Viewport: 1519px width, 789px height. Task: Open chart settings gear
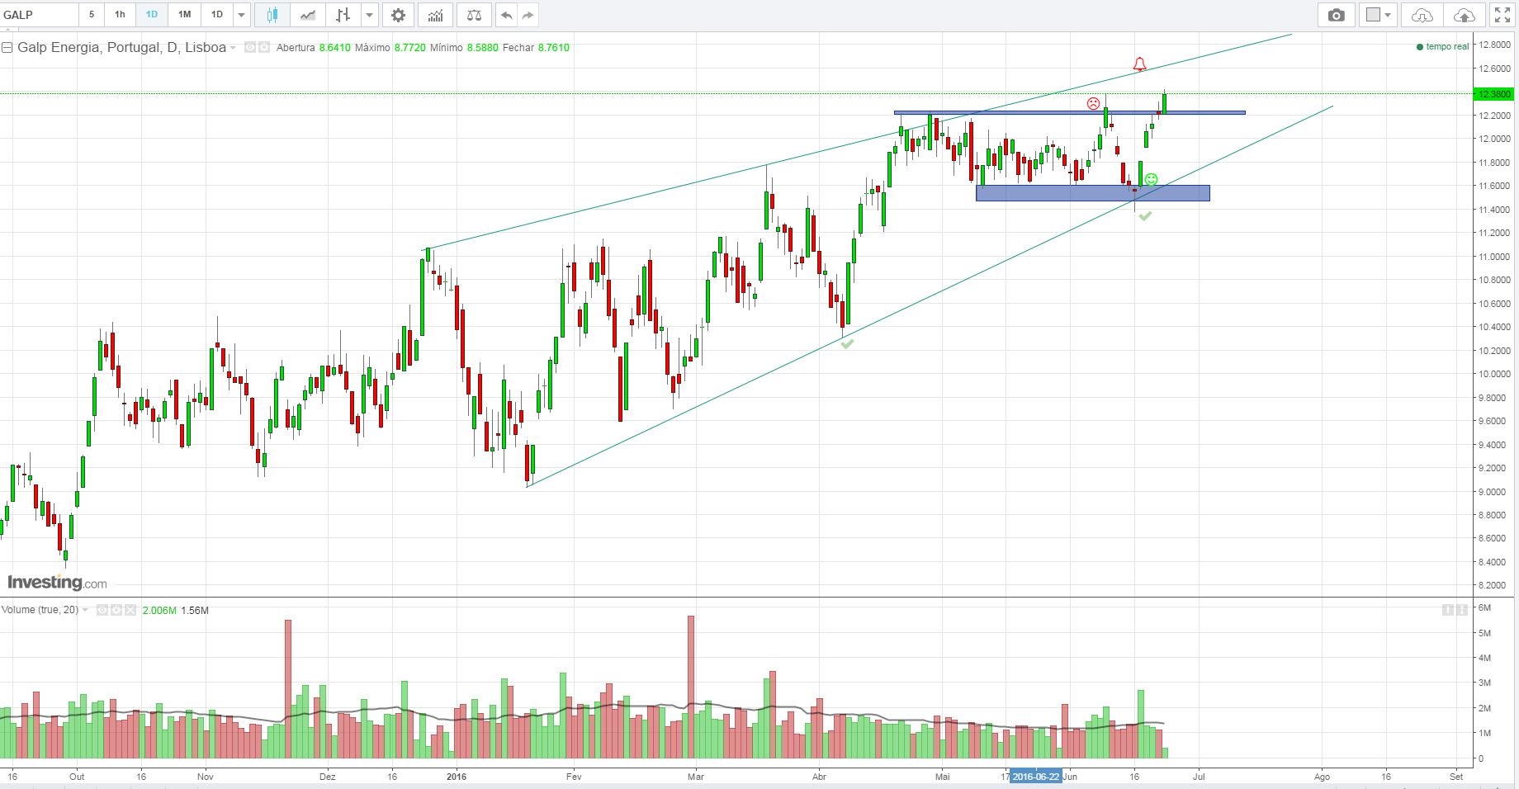[398, 15]
